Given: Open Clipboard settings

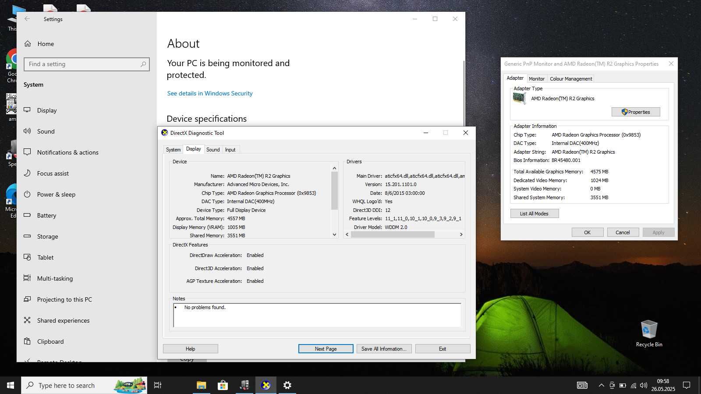Looking at the screenshot, I should tap(50, 341).
